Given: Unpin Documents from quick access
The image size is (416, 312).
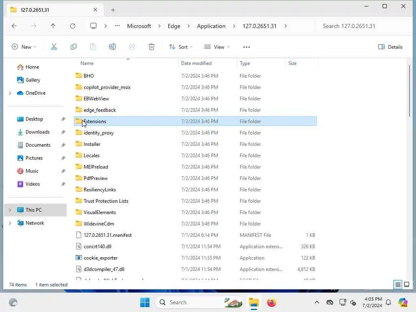Looking at the screenshot, I should tap(63, 145).
